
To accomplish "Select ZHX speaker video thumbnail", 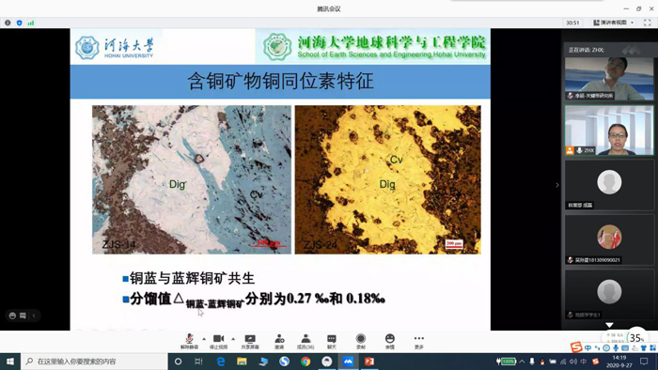I will point(609,131).
